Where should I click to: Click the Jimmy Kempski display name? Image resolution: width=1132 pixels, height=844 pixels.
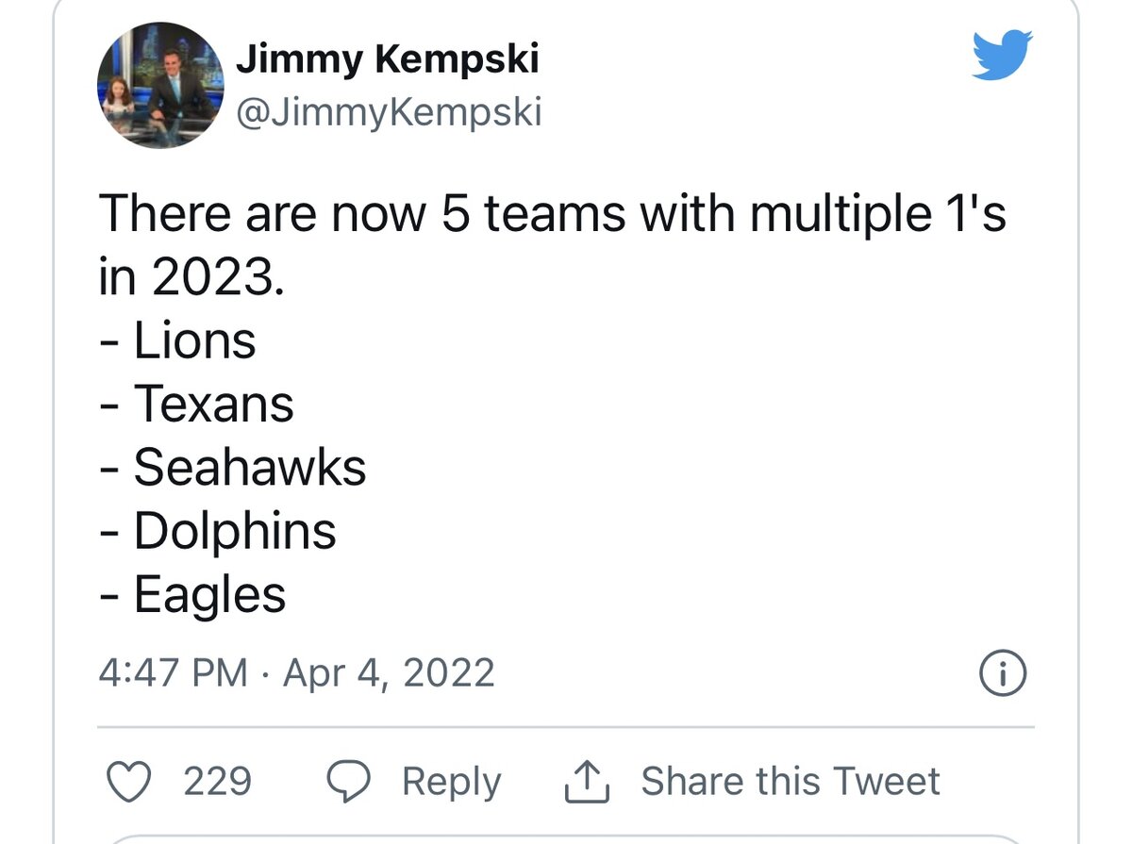click(x=387, y=59)
